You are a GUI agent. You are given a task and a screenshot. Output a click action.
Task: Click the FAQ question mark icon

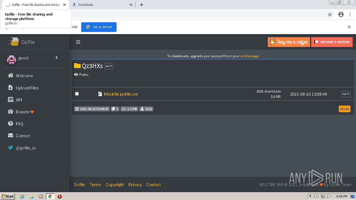point(11,123)
